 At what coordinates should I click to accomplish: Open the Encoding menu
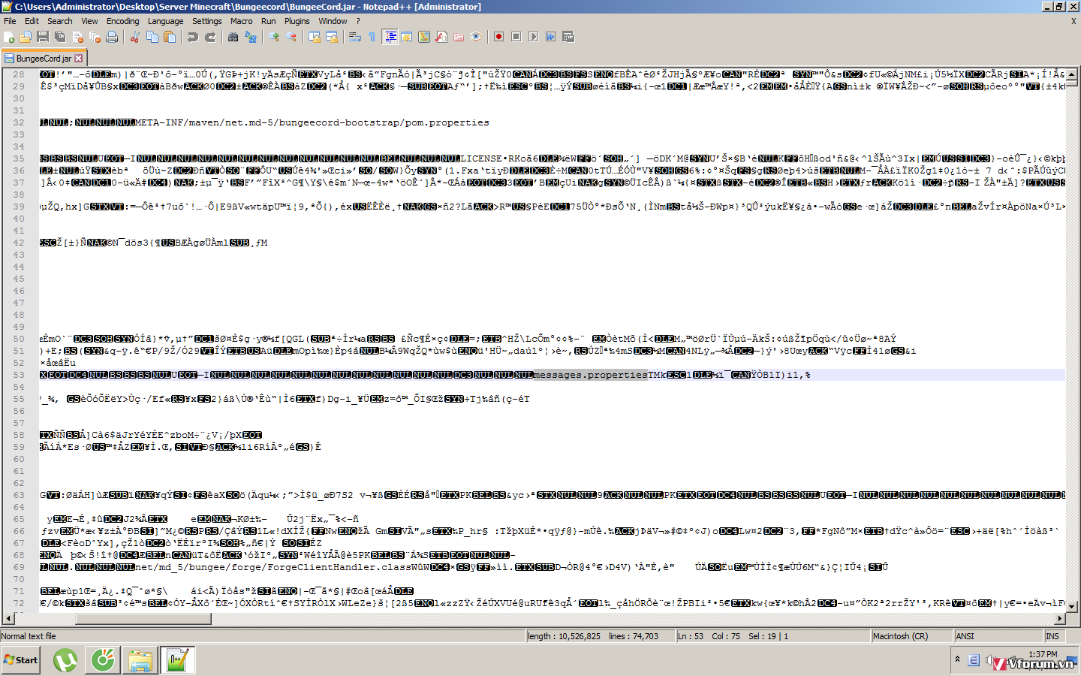(x=123, y=21)
